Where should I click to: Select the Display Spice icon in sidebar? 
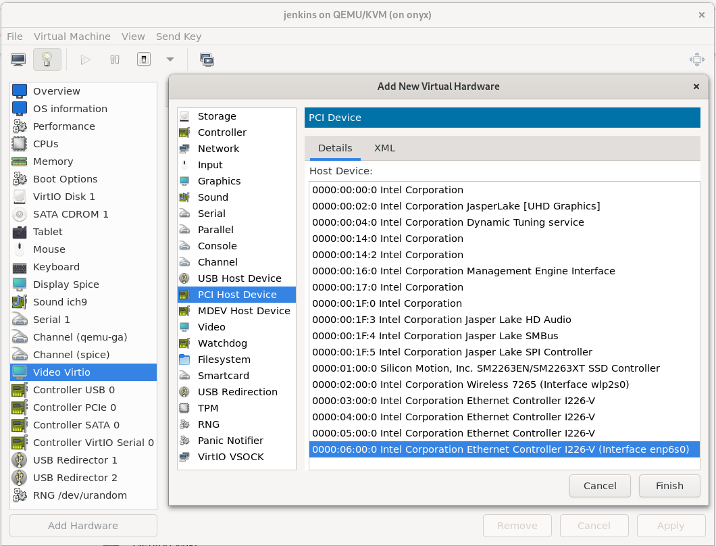click(x=19, y=284)
